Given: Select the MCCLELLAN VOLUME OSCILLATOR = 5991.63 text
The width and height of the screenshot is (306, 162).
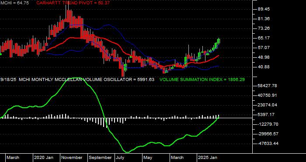Looking at the screenshot, I should click(104, 80).
